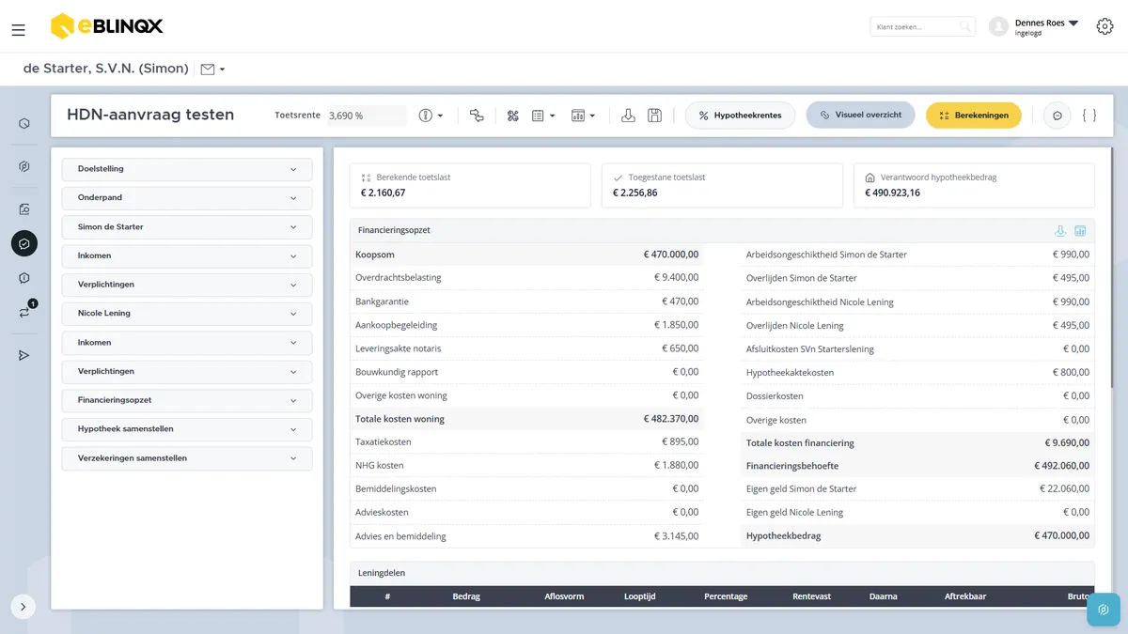1128x634 pixels.
Task: Expand the left sidebar arrow button
Action: [23, 607]
